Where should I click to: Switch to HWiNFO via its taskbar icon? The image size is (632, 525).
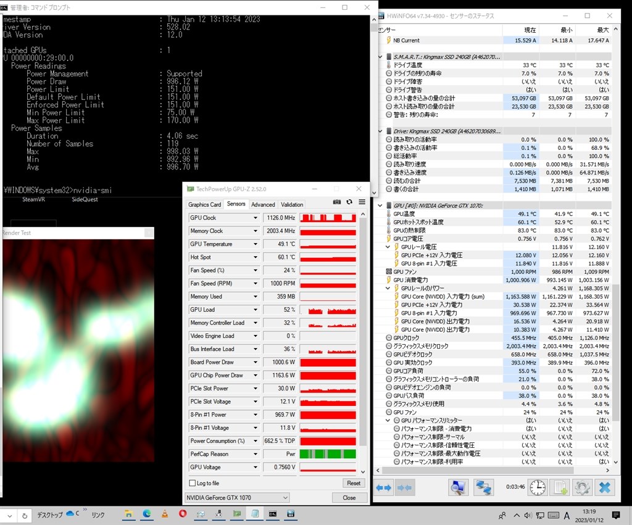[x=291, y=514]
